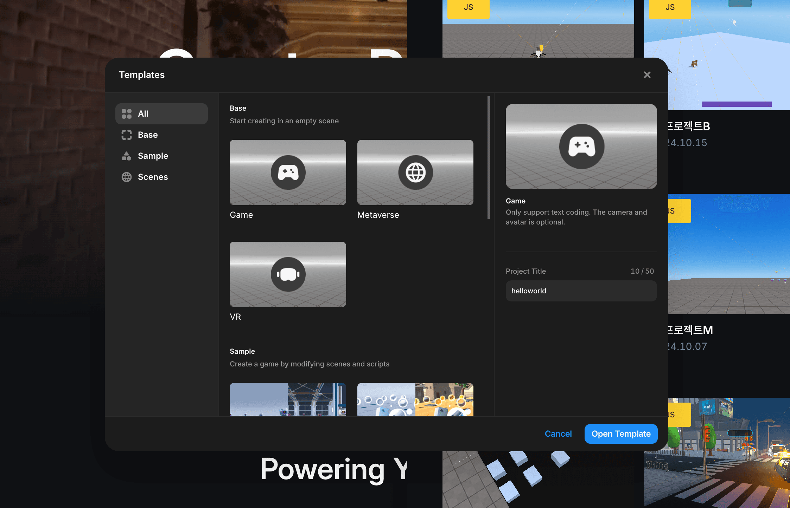This screenshot has height=508, width=790.
Task: Click the 24.10.07 date text
Action: click(688, 346)
